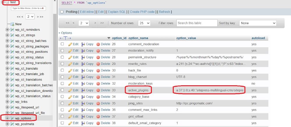Click the pencil Edit icon for moderation_keys row
This screenshot has width=291, height=127.
point(70,84)
